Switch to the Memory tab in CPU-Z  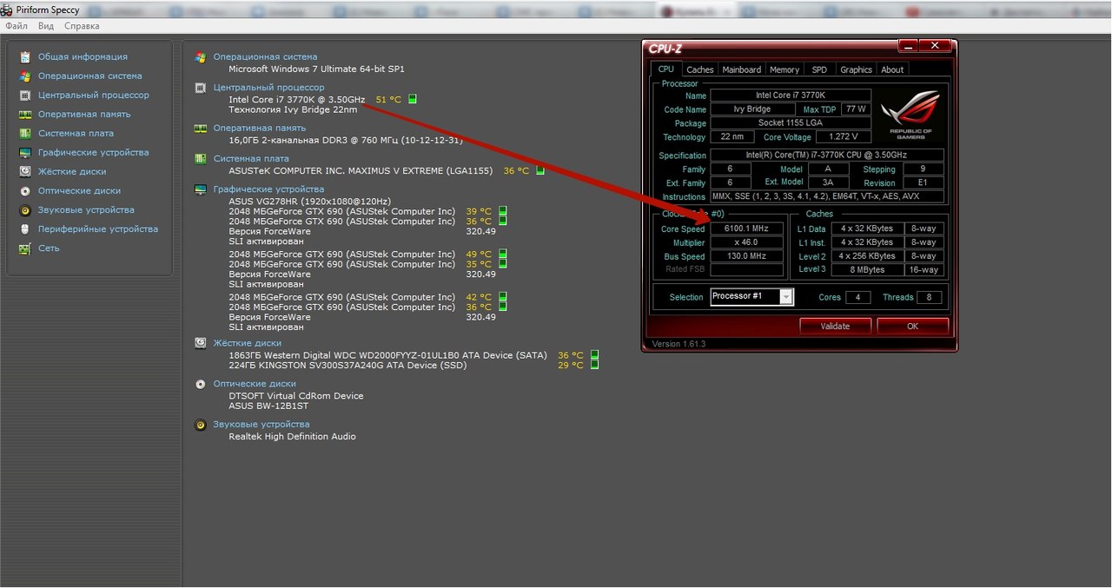pos(784,69)
